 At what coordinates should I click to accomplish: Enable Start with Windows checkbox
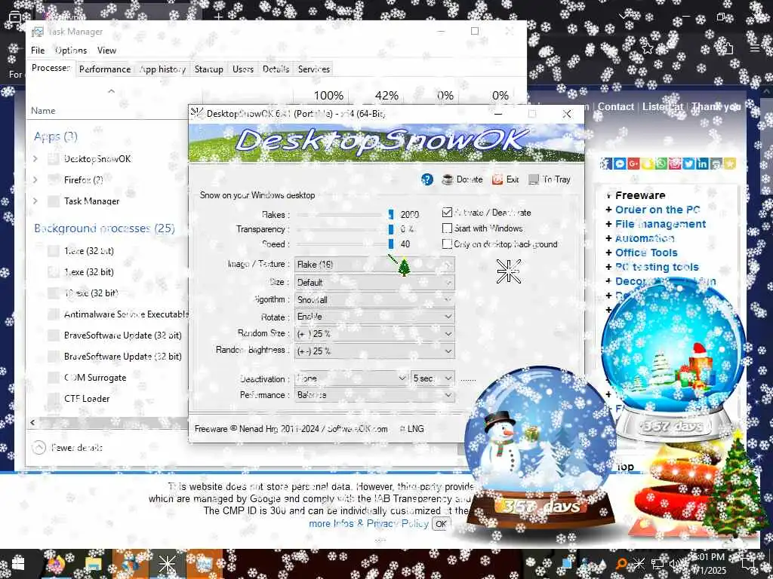pos(447,228)
